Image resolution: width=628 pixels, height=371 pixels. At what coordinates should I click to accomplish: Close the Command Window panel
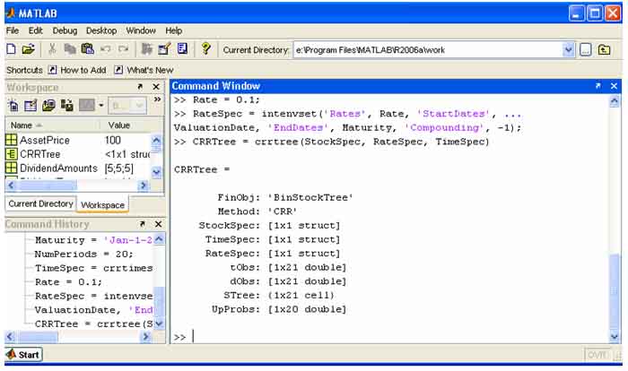(614, 86)
